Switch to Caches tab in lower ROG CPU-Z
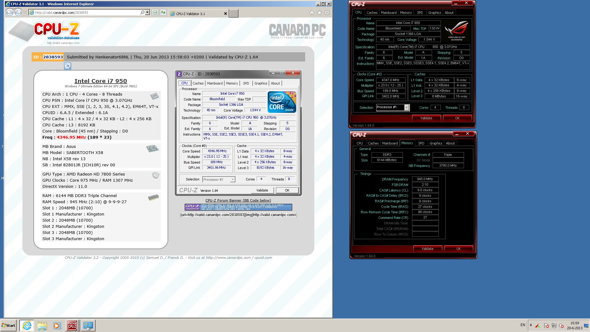This screenshot has height=332, width=590. (373, 143)
